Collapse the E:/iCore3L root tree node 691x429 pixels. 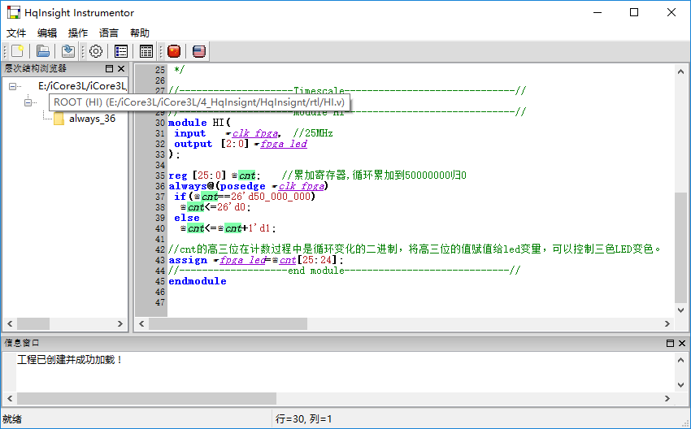pos(13,86)
